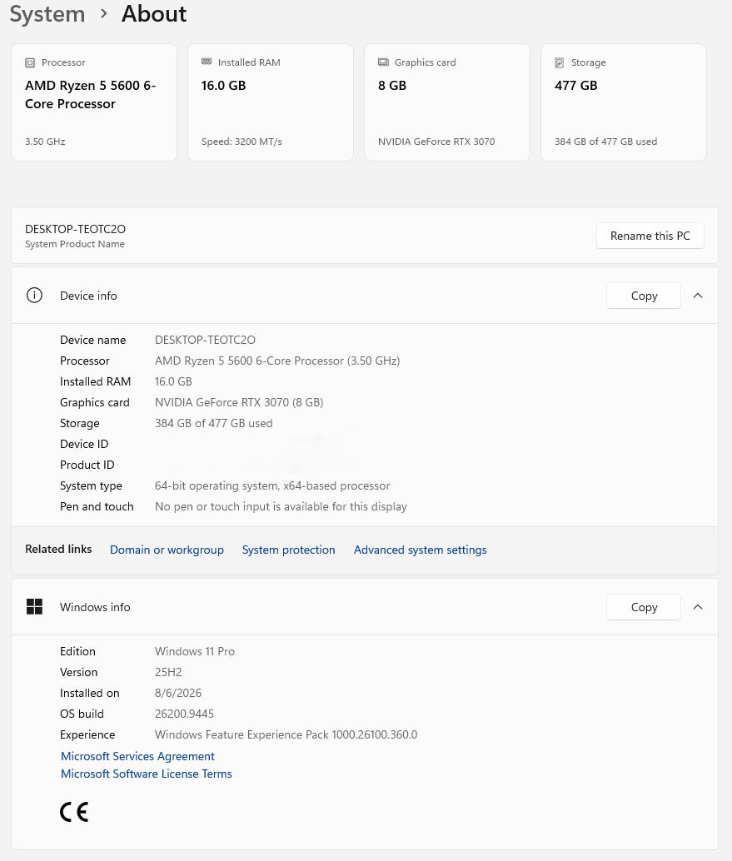Go back to System breadcrumb
The height and width of the screenshot is (861, 732).
pyautogui.click(x=47, y=13)
